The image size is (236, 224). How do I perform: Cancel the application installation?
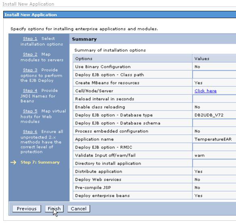point(79,209)
